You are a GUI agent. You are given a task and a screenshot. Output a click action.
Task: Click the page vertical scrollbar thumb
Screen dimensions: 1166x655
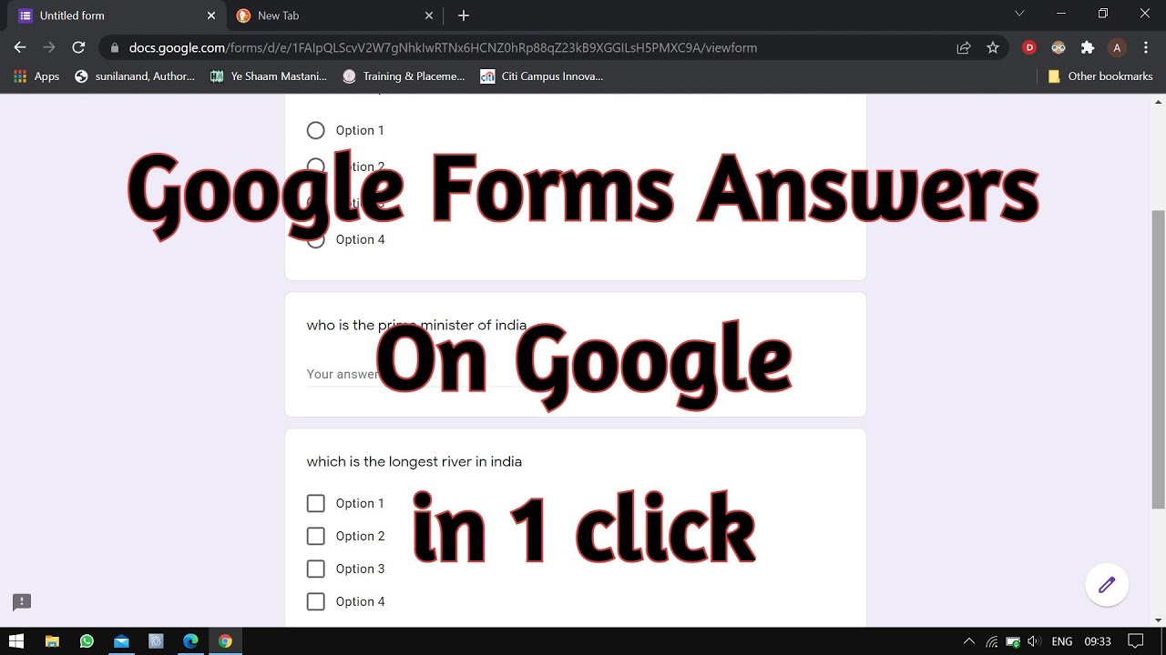click(x=1158, y=359)
